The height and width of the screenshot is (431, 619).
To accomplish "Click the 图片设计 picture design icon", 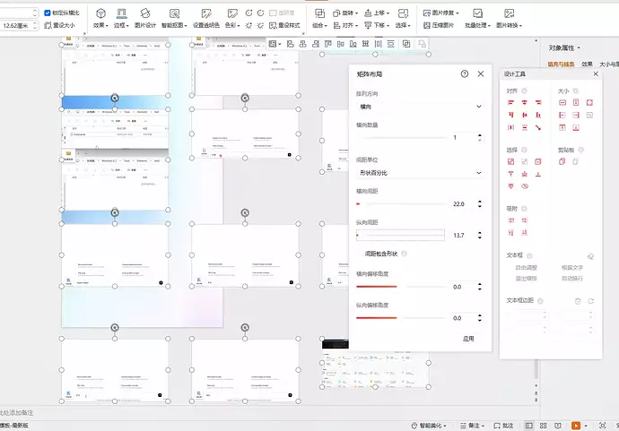I will [x=144, y=18].
